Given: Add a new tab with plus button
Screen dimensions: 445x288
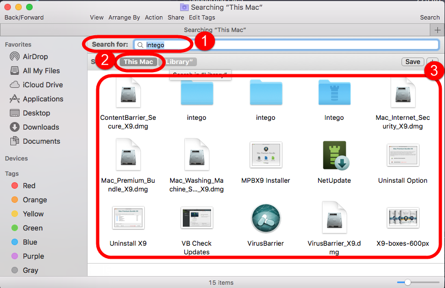Looking at the screenshot, I should [437, 29].
